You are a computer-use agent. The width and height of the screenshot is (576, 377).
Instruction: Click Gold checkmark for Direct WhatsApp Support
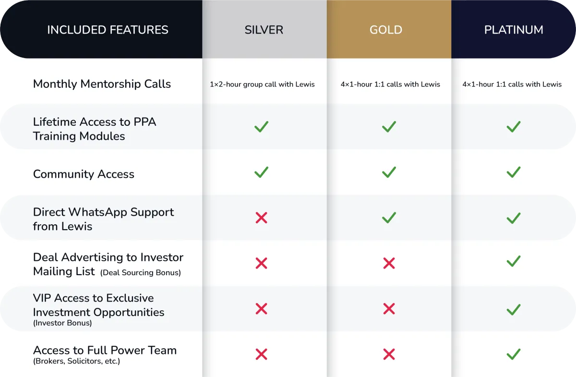tap(389, 218)
